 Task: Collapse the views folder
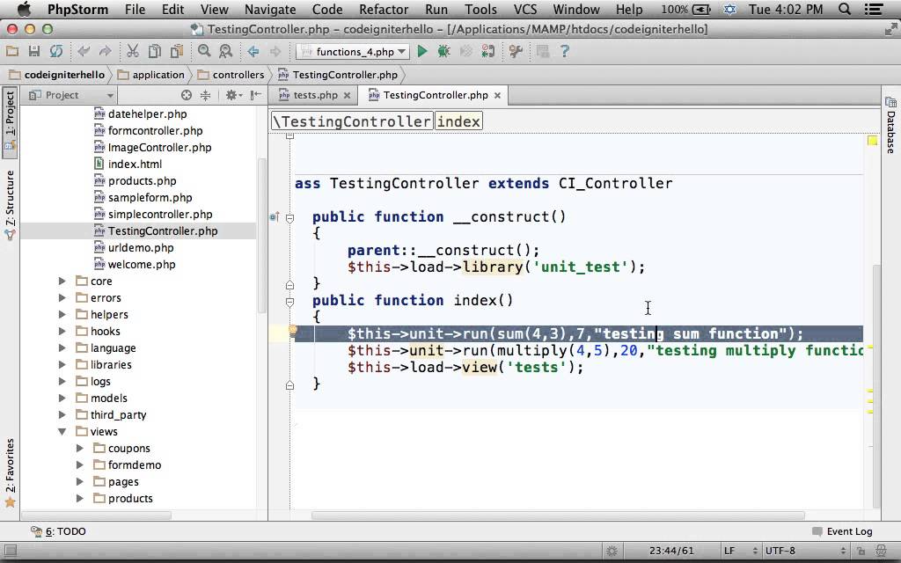pyautogui.click(x=62, y=431)
